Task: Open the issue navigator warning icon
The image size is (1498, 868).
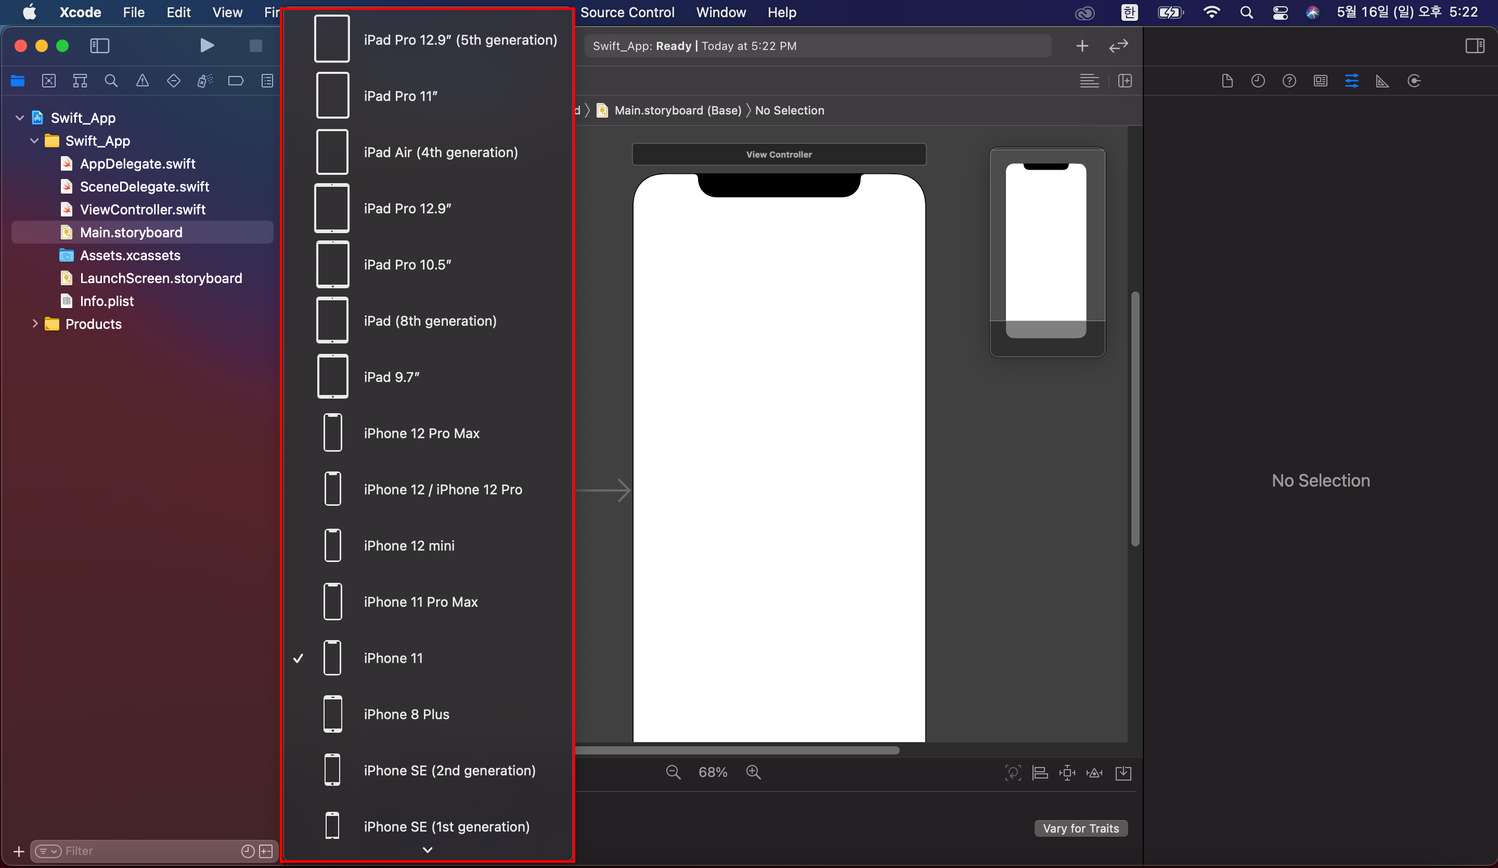Action: [142, 81]
